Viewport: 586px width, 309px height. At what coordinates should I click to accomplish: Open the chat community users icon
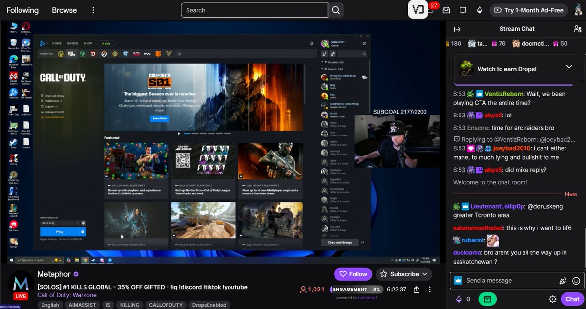[577, 29]
